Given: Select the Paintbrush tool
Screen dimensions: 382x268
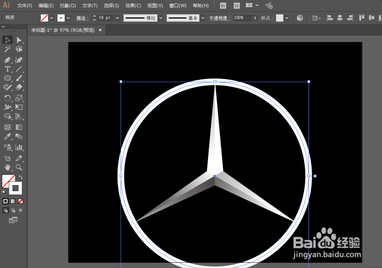Looking at the screenshot, I should pyautogui.click(x=19, y=78).
